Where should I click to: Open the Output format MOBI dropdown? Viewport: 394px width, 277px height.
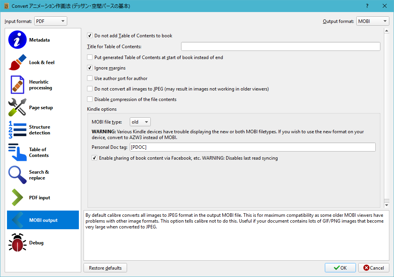tap(373, 21)
